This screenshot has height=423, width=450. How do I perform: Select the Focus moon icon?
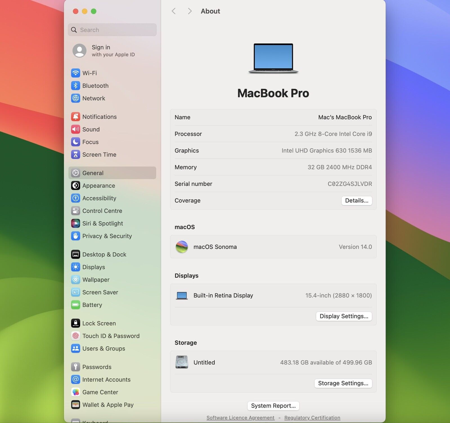click(75, 142)
